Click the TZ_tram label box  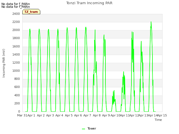click(31, 12)
